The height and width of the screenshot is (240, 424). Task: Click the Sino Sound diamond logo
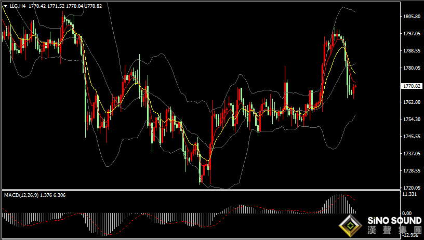click(x=350, y=226)
